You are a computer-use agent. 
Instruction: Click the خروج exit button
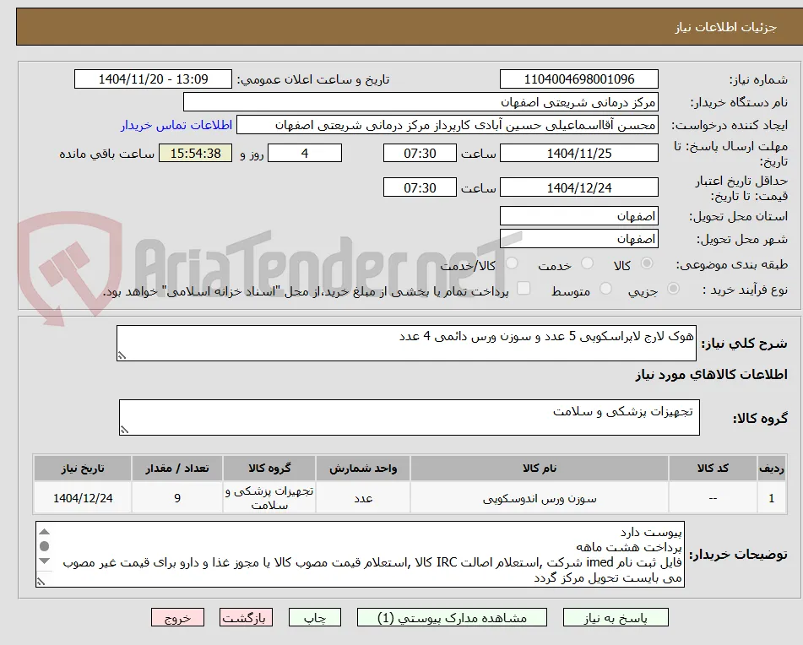click(x=177, y=617)
